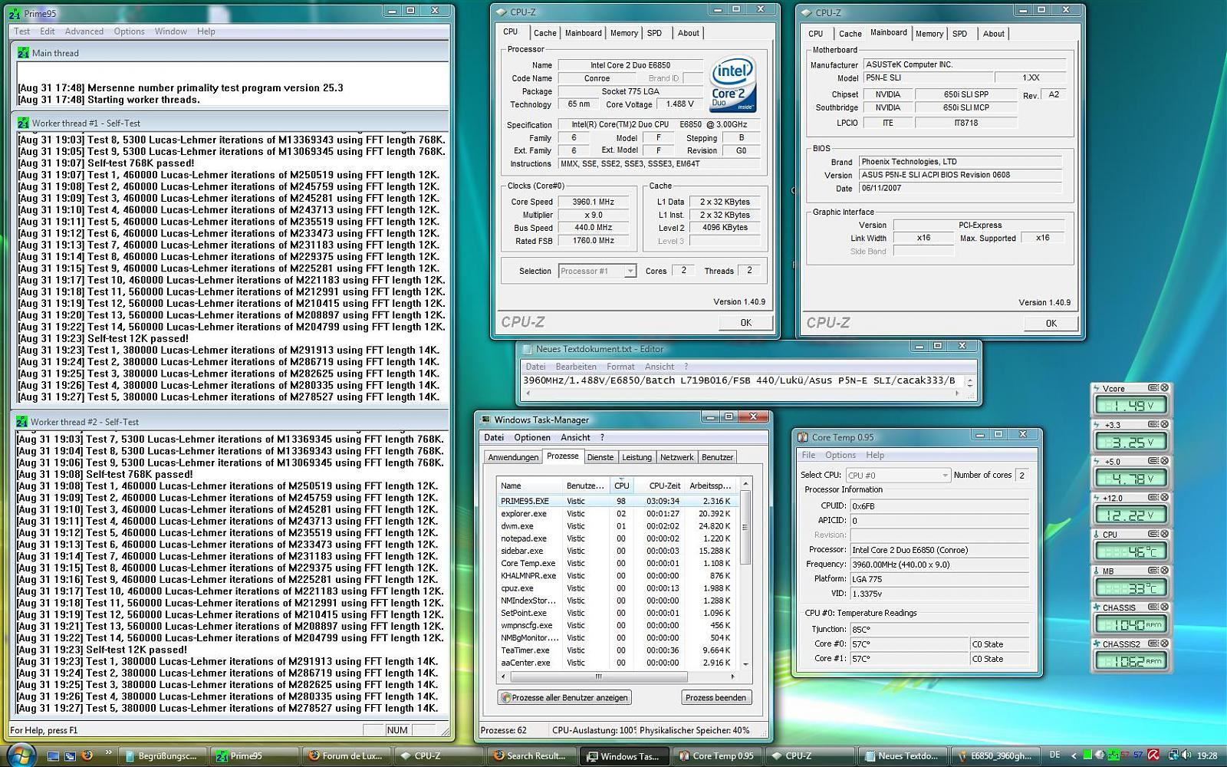Open settings of the +3.3 gadget
1227x767 pixels.
[1153, 424]
